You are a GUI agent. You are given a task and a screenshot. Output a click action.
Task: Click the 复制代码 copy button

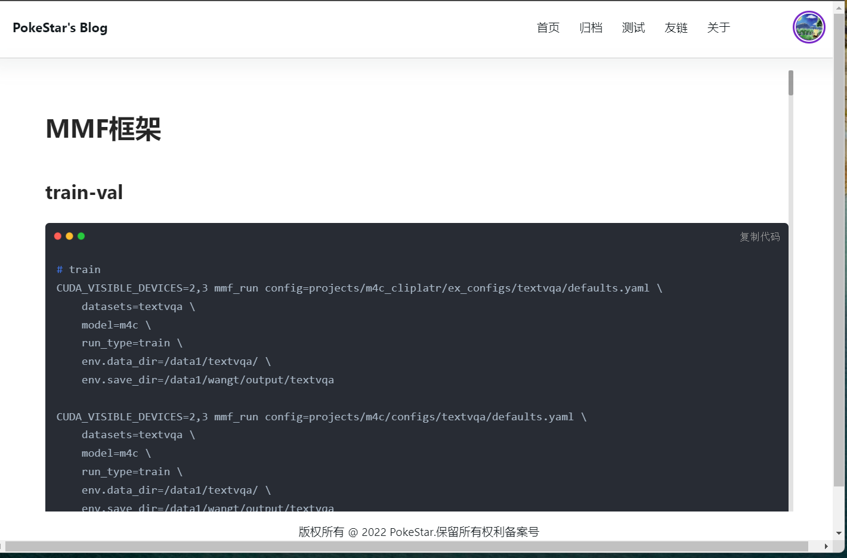759,237
